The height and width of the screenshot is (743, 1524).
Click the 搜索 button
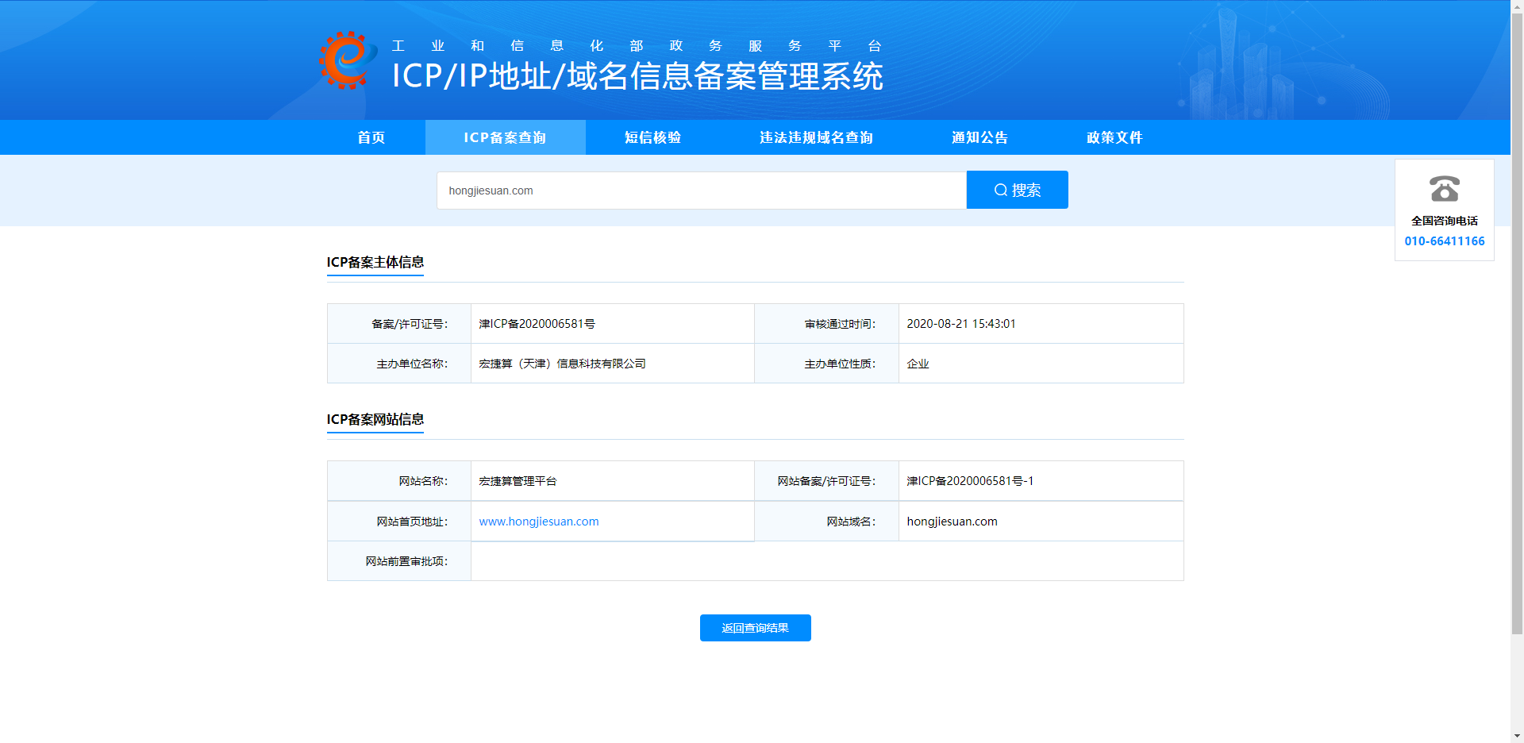pyautogui.click(x=1018, y=190)
